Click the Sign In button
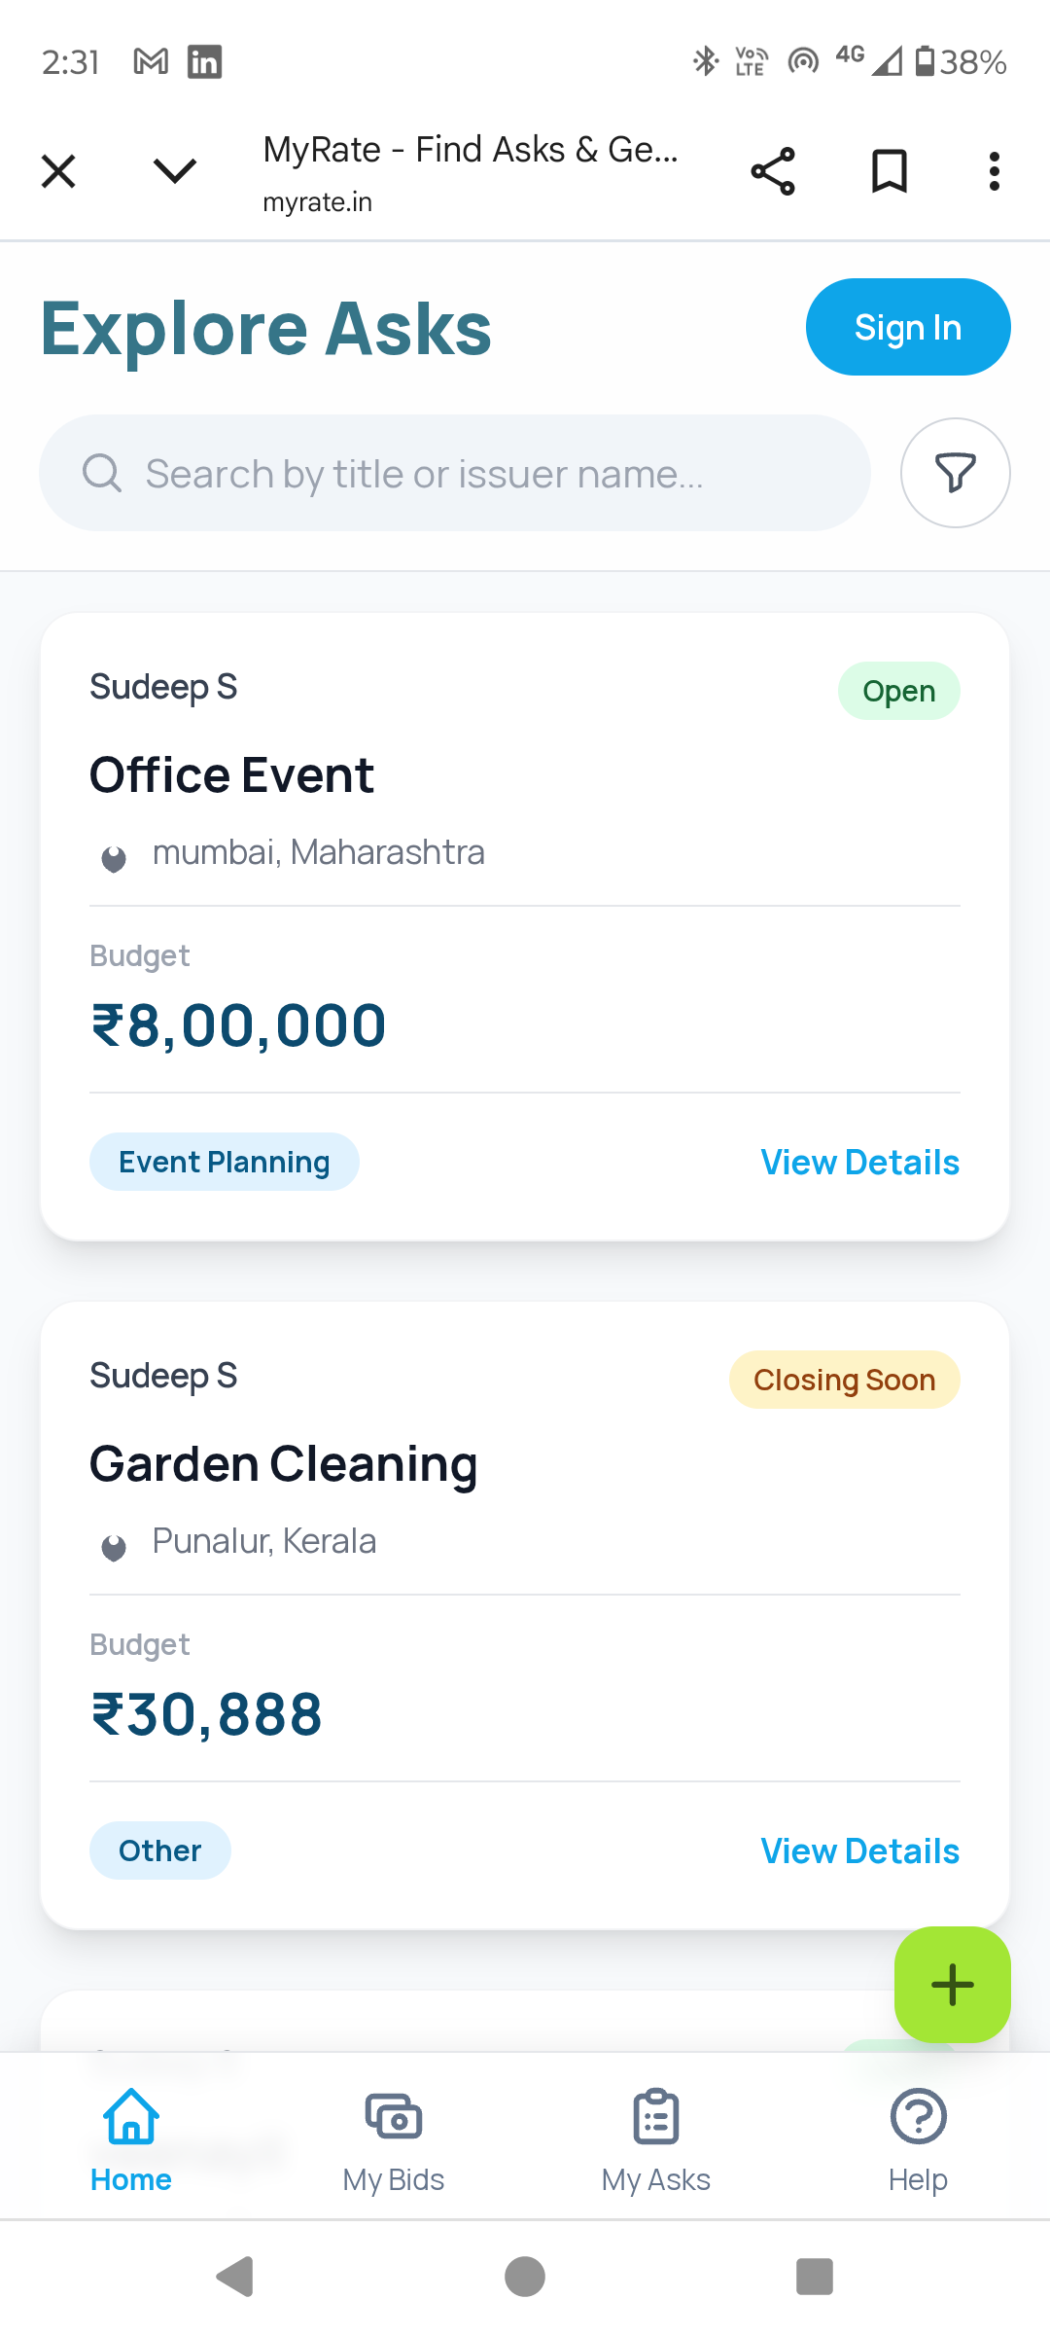The height and width of the screenshot is (2335, 1050). pos(908,327)
